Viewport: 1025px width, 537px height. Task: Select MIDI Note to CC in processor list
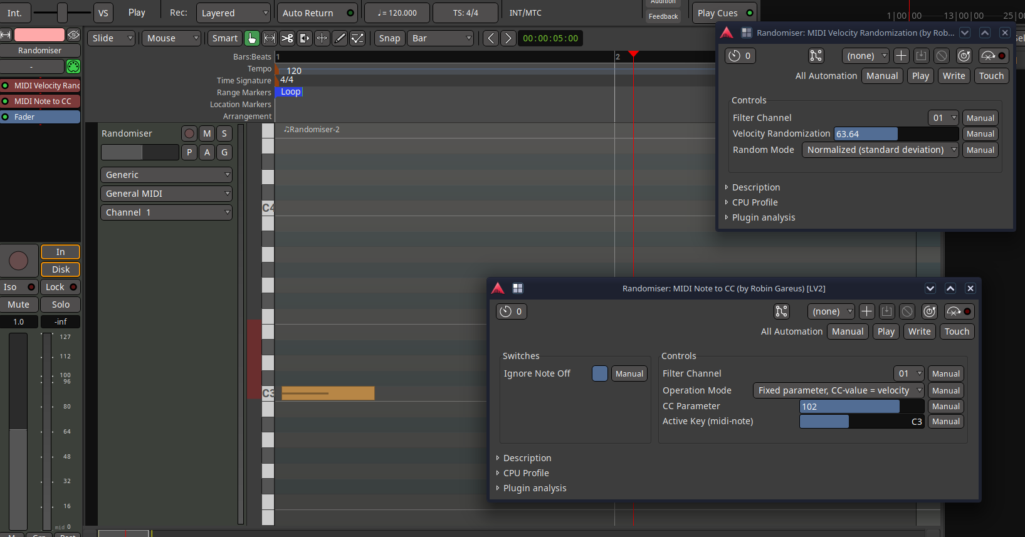tap(43, 101)
